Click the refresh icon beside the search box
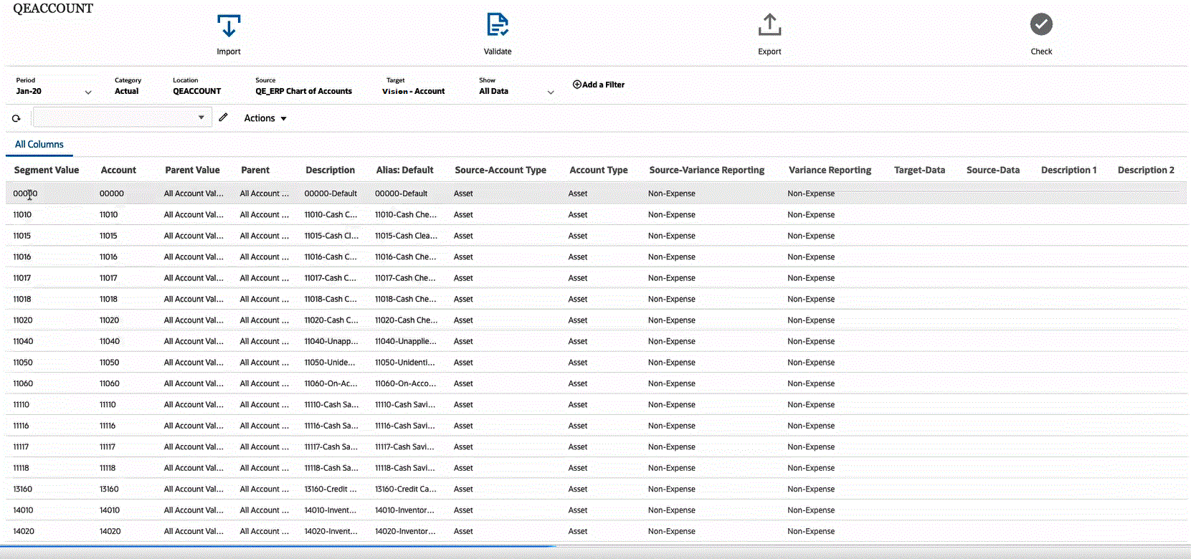 pyautogui.click(x=16, y=118)
